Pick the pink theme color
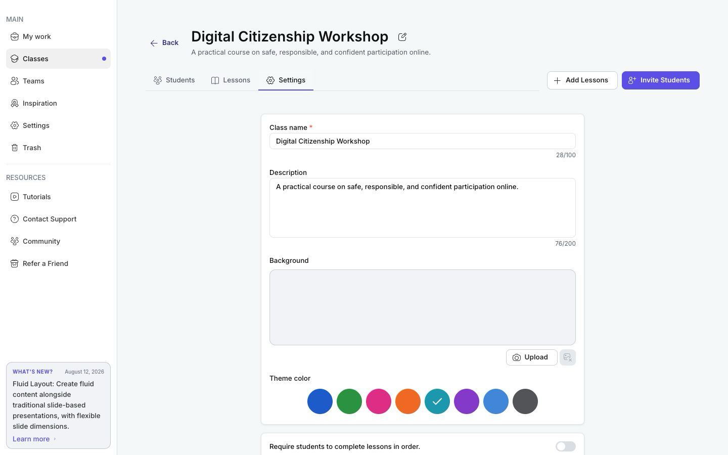Screen dimensions: 728x455 pos(379,401)
